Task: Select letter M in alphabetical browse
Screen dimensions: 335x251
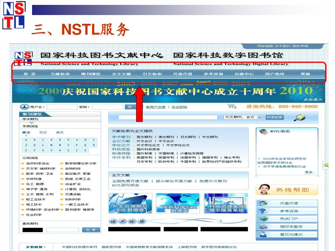Action: 51,145
